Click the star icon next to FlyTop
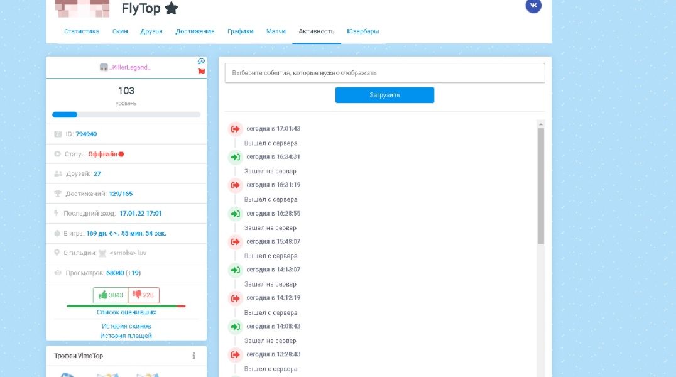The width and height of the screenshot is (676, 377). tap(172, 8)
